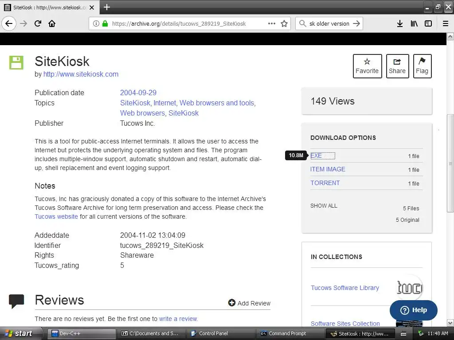Open the write a review link
This screenshot has width=454, height=340.
tap(178, 319)
